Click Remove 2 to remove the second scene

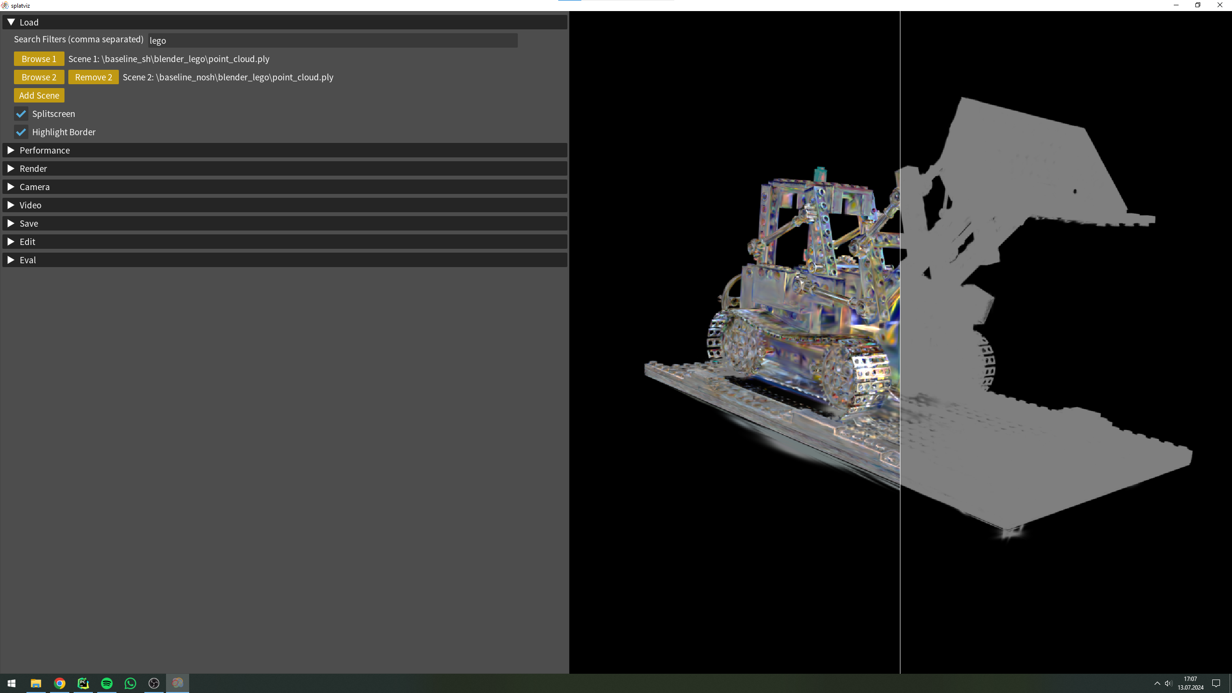click(93, 77)
